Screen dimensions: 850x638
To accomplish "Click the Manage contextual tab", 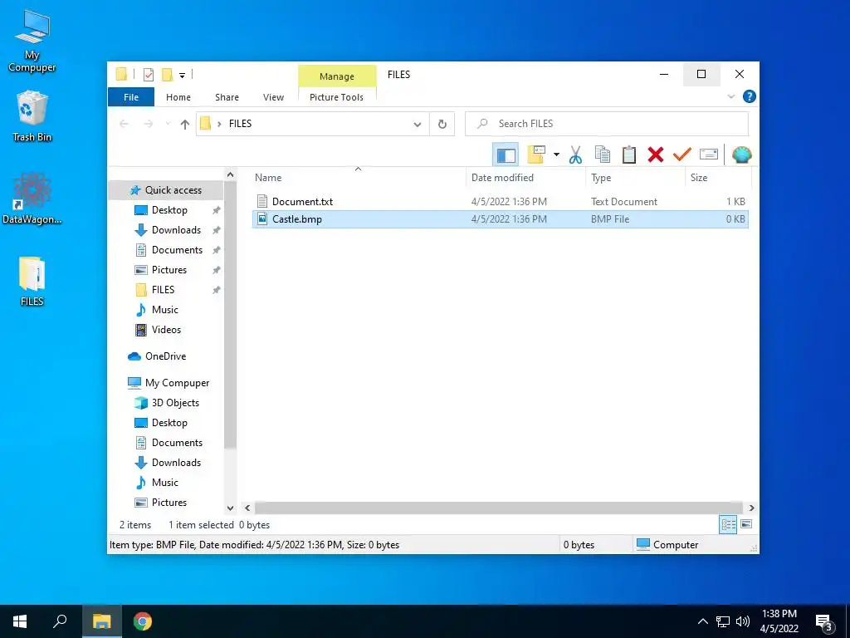I will pos(337,76).
